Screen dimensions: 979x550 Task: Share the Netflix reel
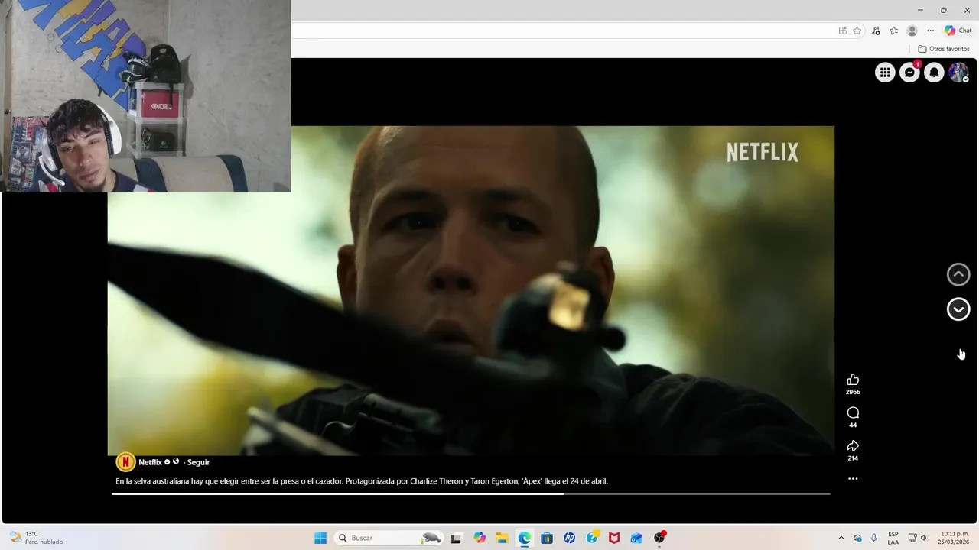pyautogui.click(x=853, y=445)
